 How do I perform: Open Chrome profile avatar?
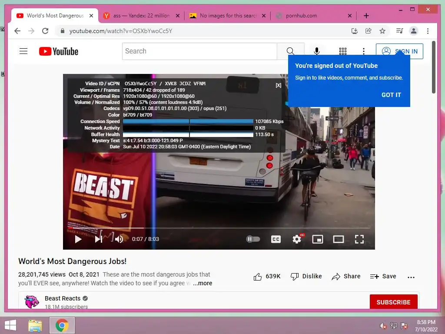414,31
